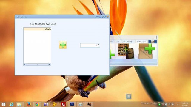Click the green plus add-group button
The height and width of the screenshot is (107, 191).
point(63,45)
